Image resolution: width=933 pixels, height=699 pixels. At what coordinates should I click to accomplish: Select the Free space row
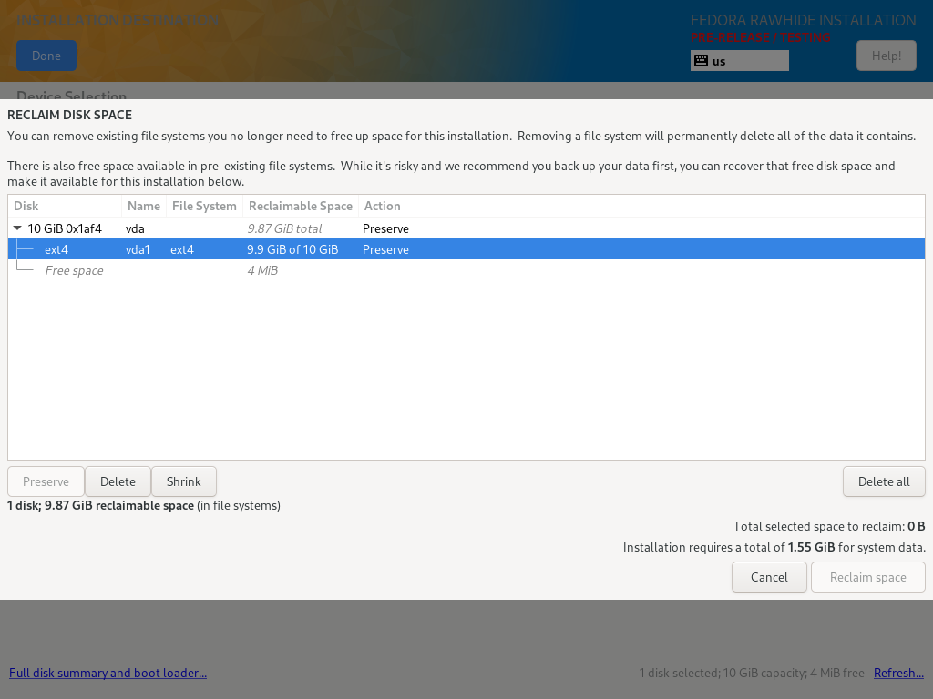pos(466,270)
